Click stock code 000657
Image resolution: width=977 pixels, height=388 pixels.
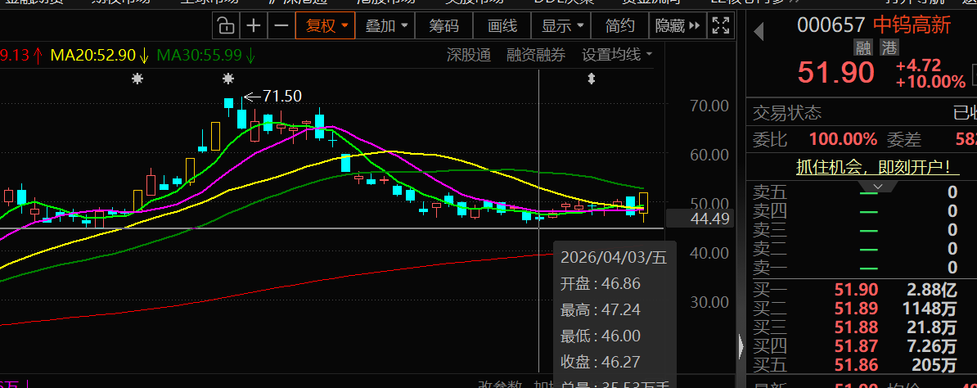[832, 25]
